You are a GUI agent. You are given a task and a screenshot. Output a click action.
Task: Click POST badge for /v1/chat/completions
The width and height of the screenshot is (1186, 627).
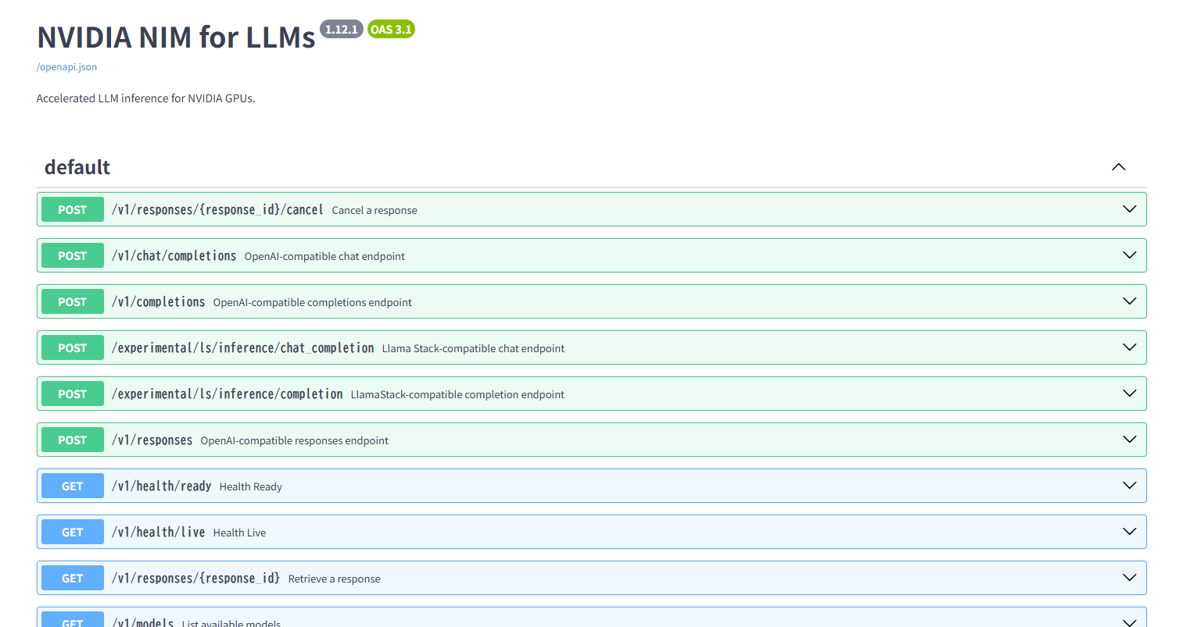[73, 255]
